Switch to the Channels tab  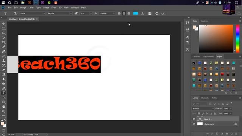coord(205,98)
